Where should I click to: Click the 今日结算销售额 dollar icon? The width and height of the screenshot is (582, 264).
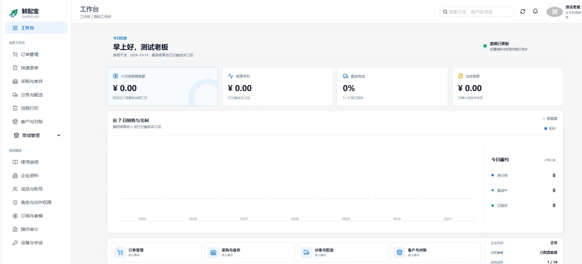[116, 76]
